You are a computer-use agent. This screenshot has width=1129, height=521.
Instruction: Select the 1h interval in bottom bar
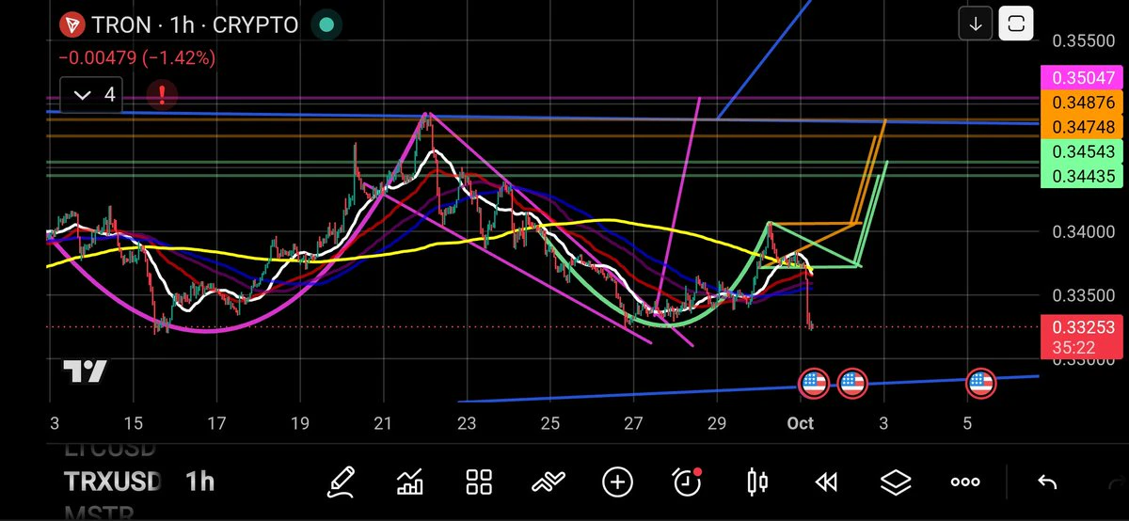click(x=199, y=482)
